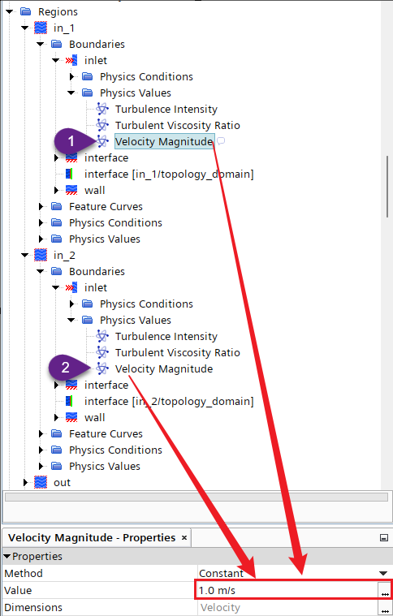Click the out region icon
The image size is (393, 616).
point(41,482)
